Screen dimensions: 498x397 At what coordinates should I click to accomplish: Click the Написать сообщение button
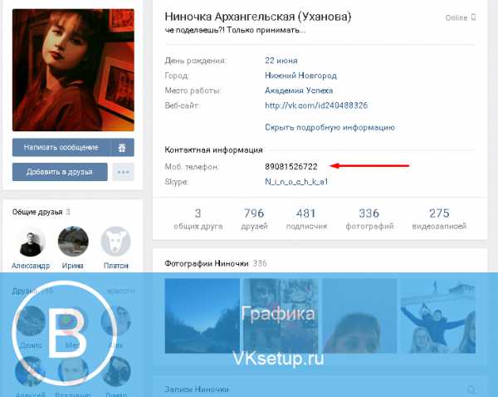pyautogui.click(x=61, y=148)
